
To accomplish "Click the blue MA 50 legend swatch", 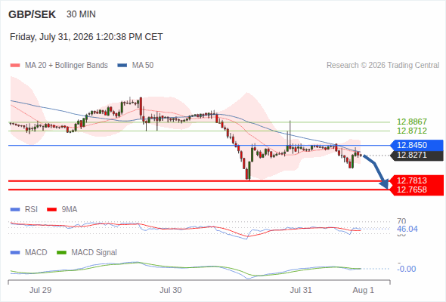I will click(x=122, y=66).
